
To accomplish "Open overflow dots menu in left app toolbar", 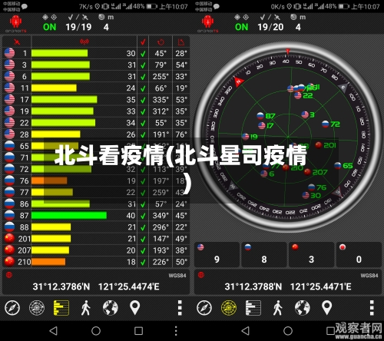I will (180, 308).
